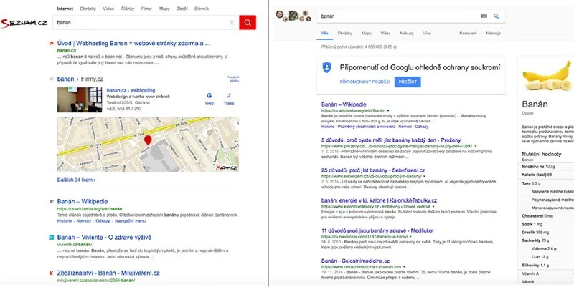Open Google Nástroje options
The width and height of the screenshot is (574, 287).
click(493, 33)
